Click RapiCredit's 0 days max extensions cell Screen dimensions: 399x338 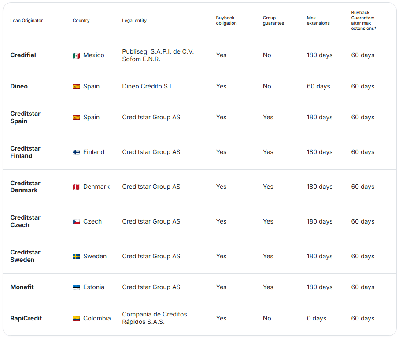[x=317, y=319]
